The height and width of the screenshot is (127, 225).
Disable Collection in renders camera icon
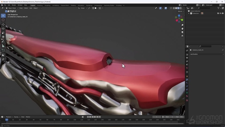(x=223, y=13)
